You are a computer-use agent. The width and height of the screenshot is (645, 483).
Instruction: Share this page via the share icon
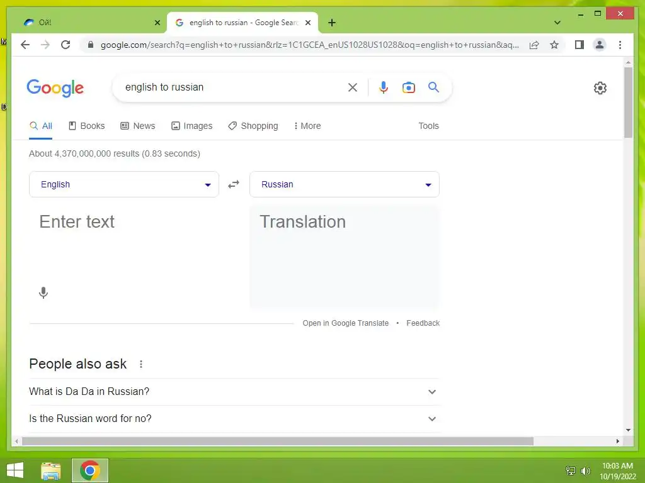(x=534, y=45)
